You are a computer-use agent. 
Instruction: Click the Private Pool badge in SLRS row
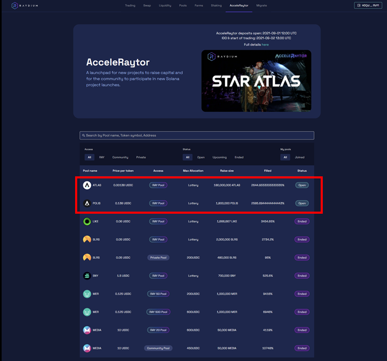coord(158,257)
